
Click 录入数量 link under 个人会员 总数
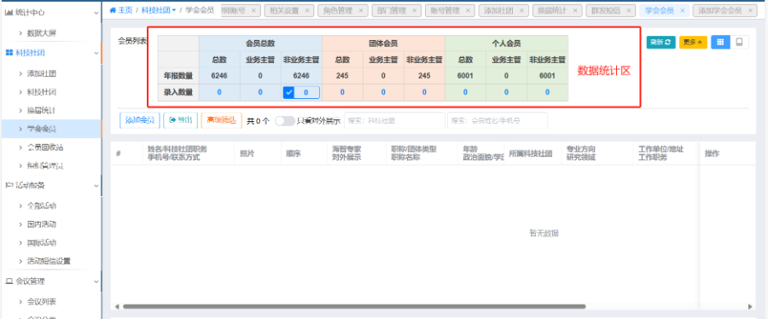tap(465, 92)
